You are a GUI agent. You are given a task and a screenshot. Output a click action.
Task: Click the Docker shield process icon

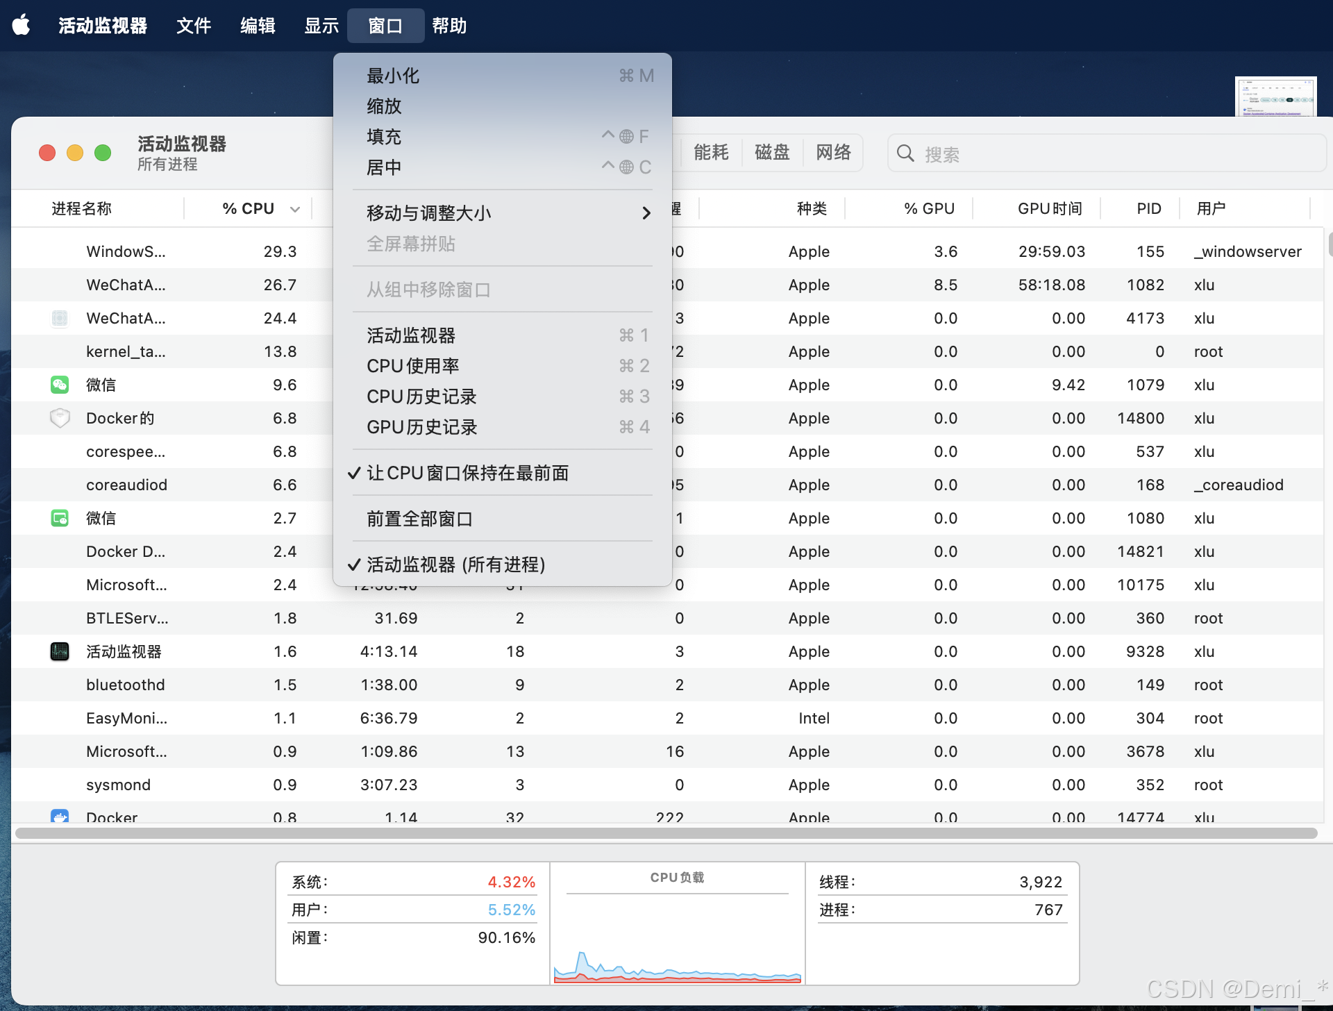(x=60, y=418)
